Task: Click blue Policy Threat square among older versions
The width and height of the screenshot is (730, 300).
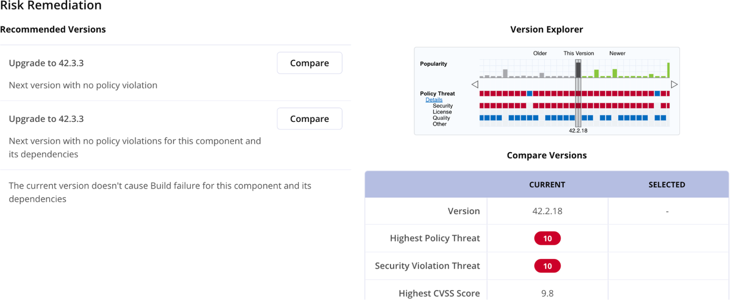Action: click(x=530, y=94)
